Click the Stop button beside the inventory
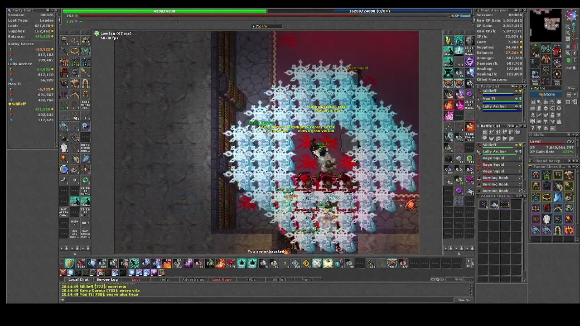Image resolution: width=580 pixels, height=326 pixels. [571, 88]
